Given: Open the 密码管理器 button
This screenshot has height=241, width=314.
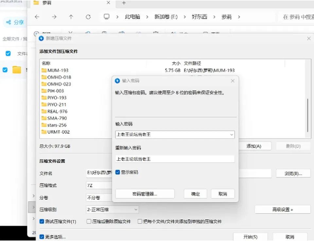Looking at the screenshot, I should pos(145,194).
